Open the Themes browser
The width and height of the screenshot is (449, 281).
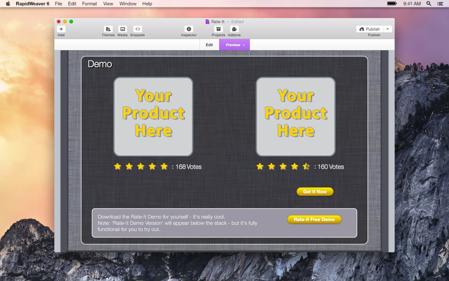(108, 29)
